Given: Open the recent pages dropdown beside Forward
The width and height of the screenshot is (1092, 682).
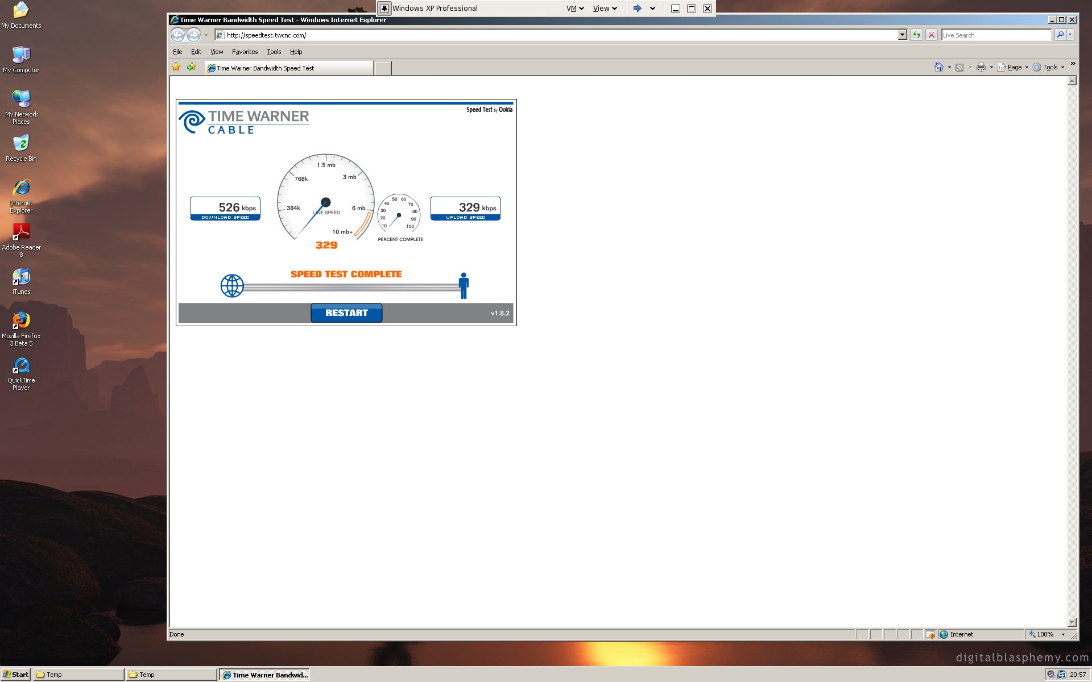Looking at the screenshot, I should coord(206,35).
